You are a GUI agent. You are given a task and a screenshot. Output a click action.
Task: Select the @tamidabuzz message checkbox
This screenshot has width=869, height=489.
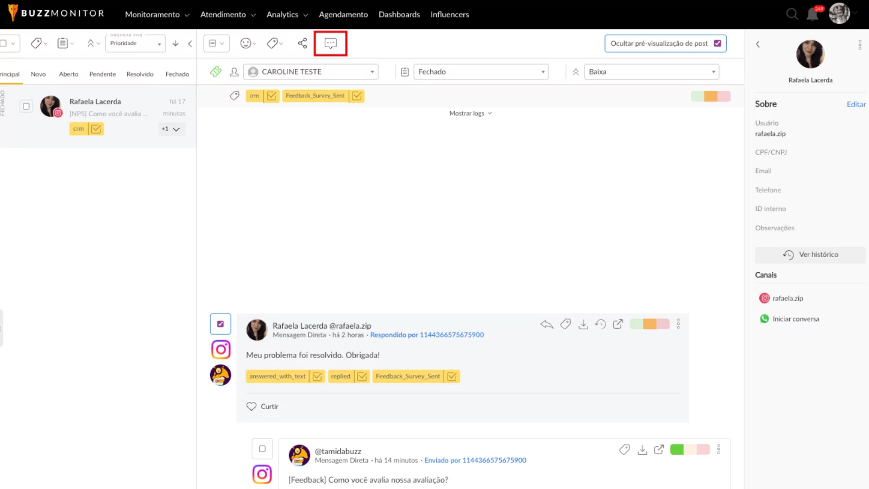pos(262,449)
